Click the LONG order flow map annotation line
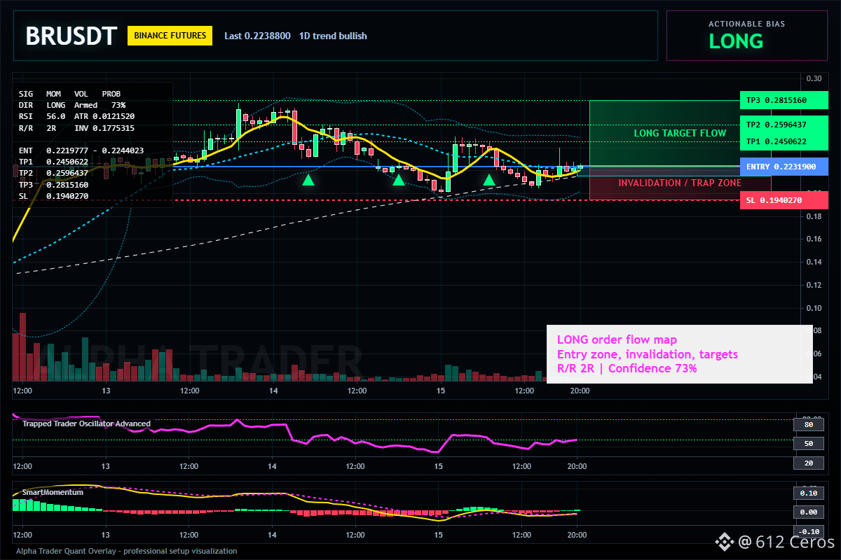Viewport: 841px width, 560px height. [x=617, y=340]
